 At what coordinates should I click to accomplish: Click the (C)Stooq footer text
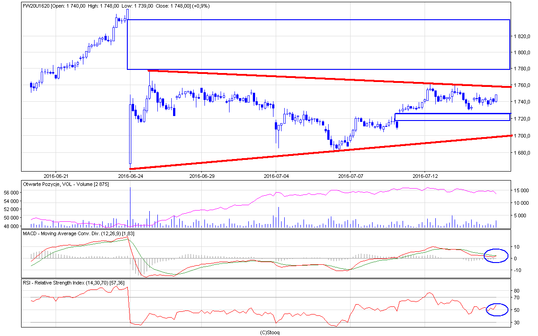pyautogui.click(x=270, y=332)
